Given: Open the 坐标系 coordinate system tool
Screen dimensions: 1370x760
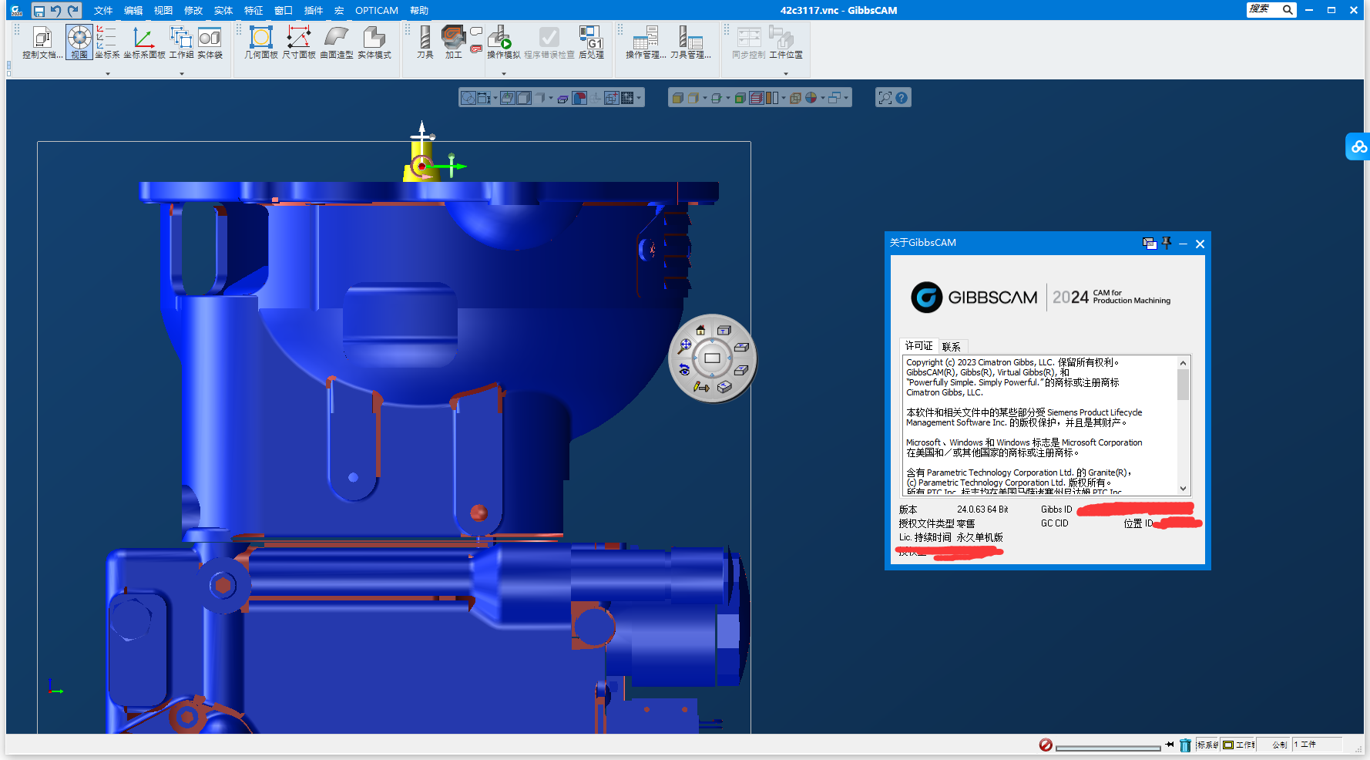Looking at the screenshot, I should tap(107, 42).
